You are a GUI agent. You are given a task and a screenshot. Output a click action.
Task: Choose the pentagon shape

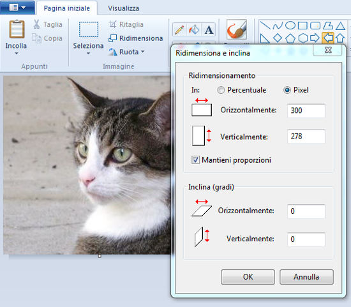click(x=290, y=38)
